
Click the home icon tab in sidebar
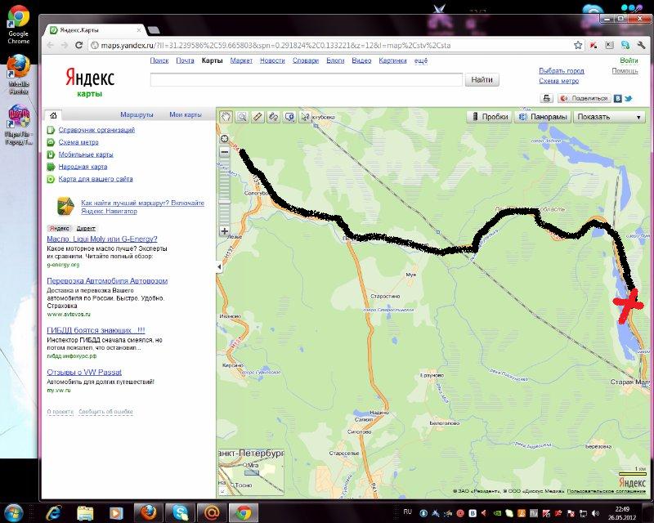[x=53, y=115]
